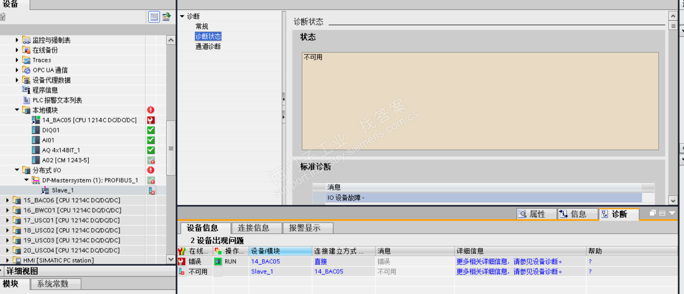This screenshot has width=684, height=294.
Task: Select 通道诊断 in diagnostics navigation
Action: (x=208, y=46)
